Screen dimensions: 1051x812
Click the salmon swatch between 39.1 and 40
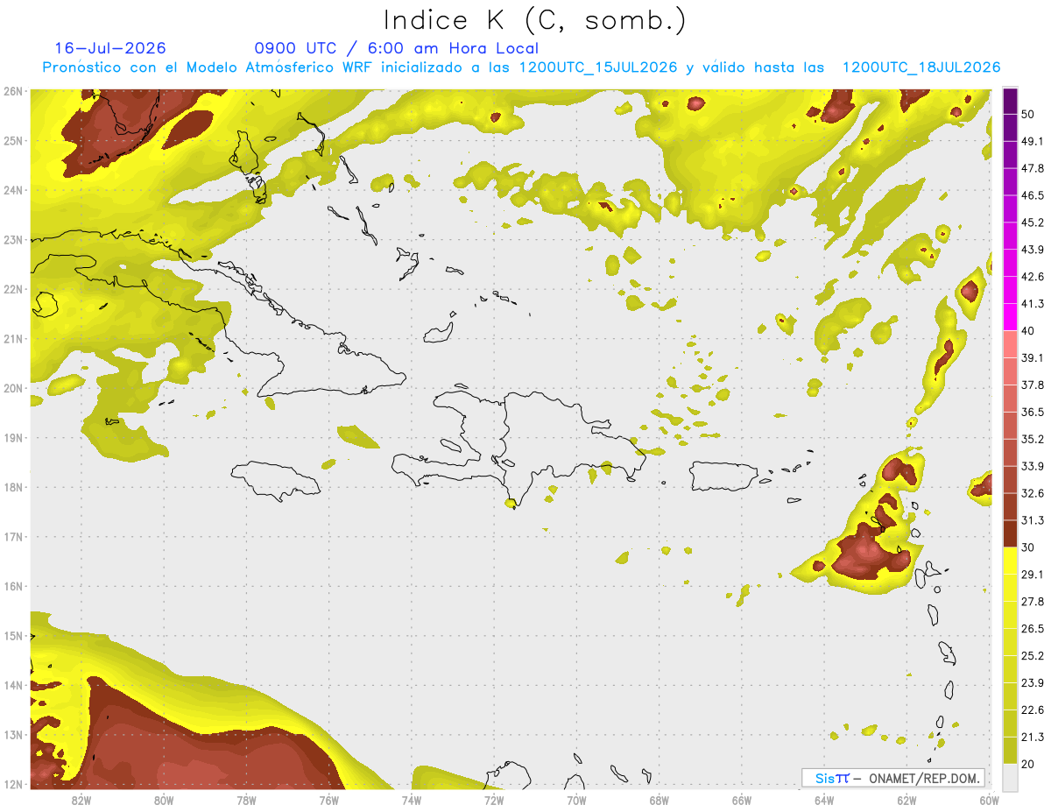pos(1010,344)
